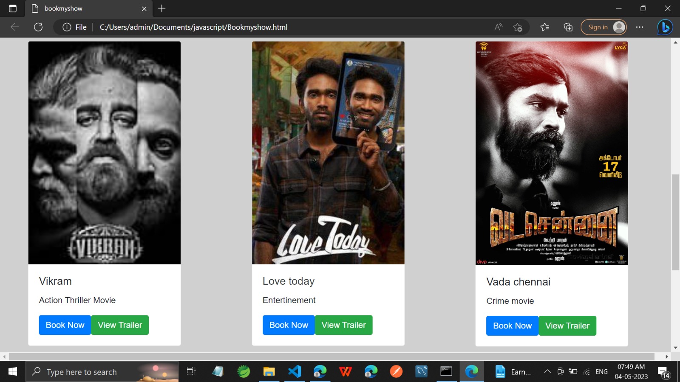Select the bookmyshow tab
Viewport: 680px width, 382px height.
88,8
